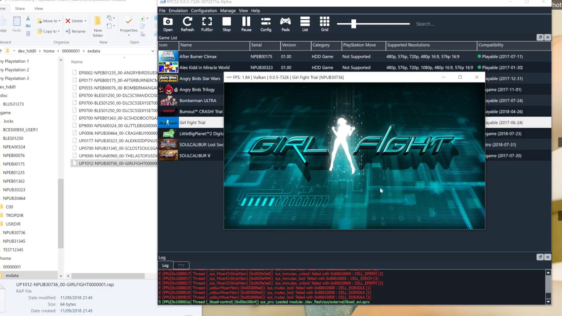
Task: Open the File menu in RPCS3
Action: pos(162,11)
